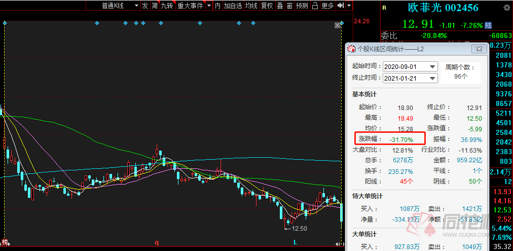The width and height of the screenshot is (513, 251).
Task: Click the 最低 value 12.50 in dialog
Action: [x=474, y=118]
